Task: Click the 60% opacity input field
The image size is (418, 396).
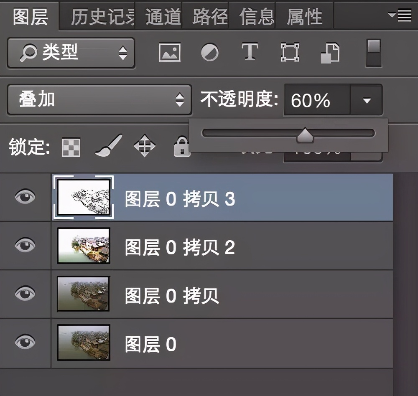Action: pos(317,100)
